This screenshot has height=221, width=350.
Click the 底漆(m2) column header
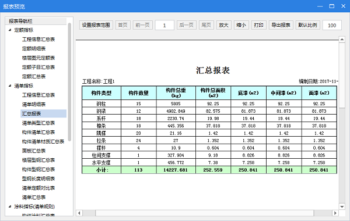(x=249, y=93)
